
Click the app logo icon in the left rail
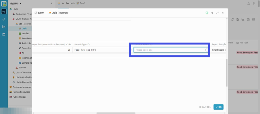(x=4, y=4)
